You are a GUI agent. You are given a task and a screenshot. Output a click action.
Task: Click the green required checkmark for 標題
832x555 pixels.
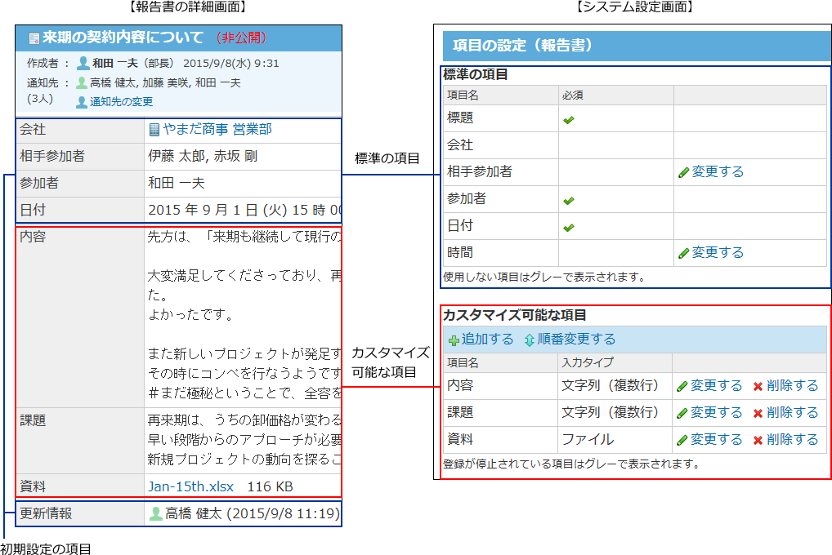[x=569, y=120]
